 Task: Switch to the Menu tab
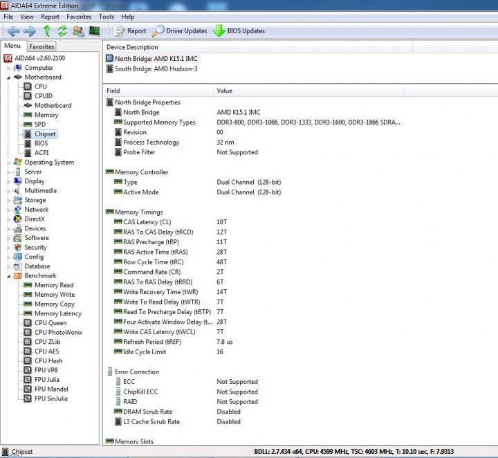tap(12, 46)
